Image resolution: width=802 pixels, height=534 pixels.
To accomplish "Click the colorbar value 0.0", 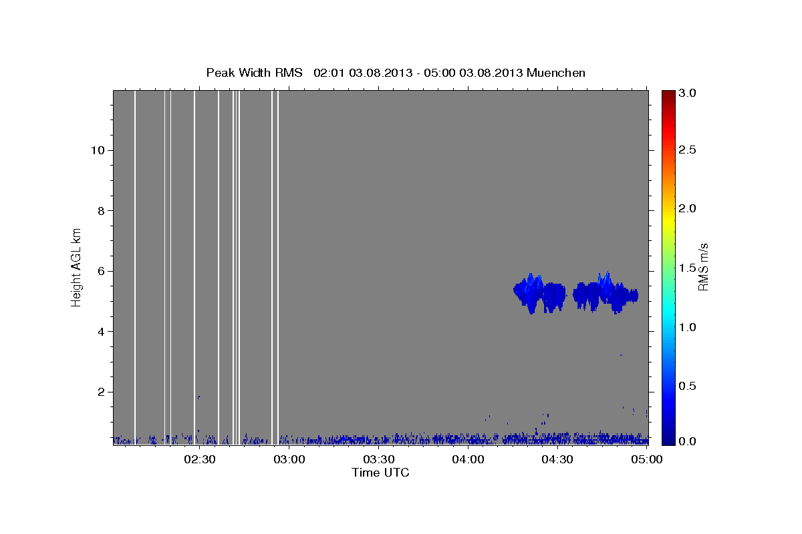I will click(x=688, y=441).
